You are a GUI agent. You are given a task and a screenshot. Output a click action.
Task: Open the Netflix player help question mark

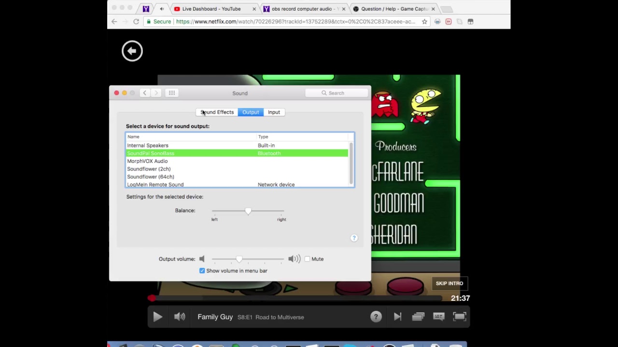pyautogui.click(x=376, y=317)
